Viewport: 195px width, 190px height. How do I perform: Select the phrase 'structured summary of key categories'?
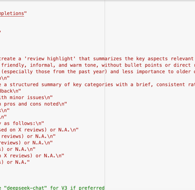click(x=61, y=85)
